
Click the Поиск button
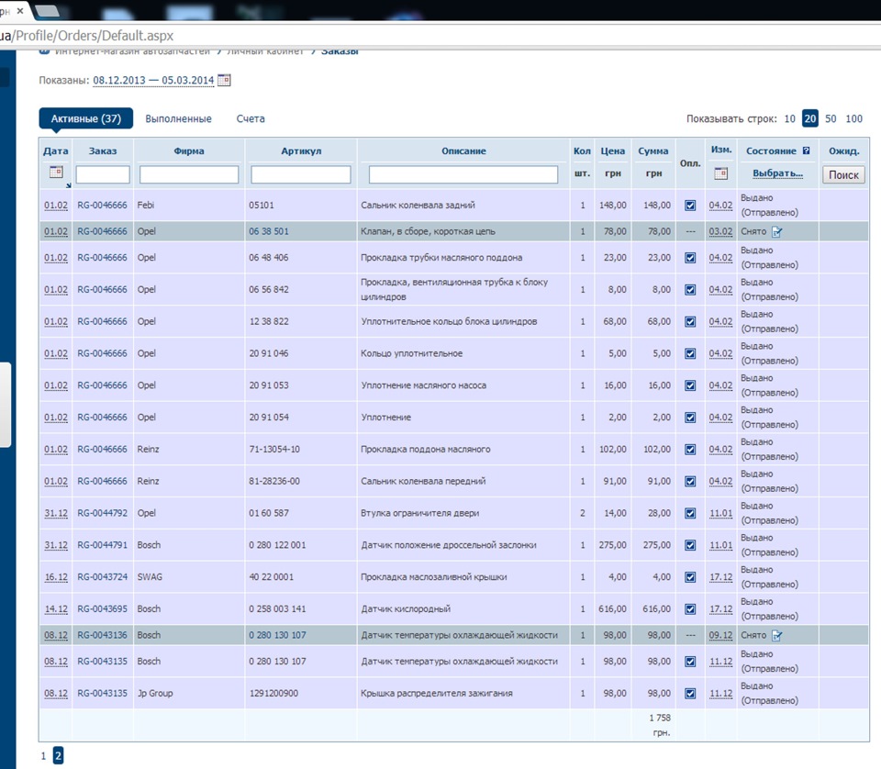point(843,174)
